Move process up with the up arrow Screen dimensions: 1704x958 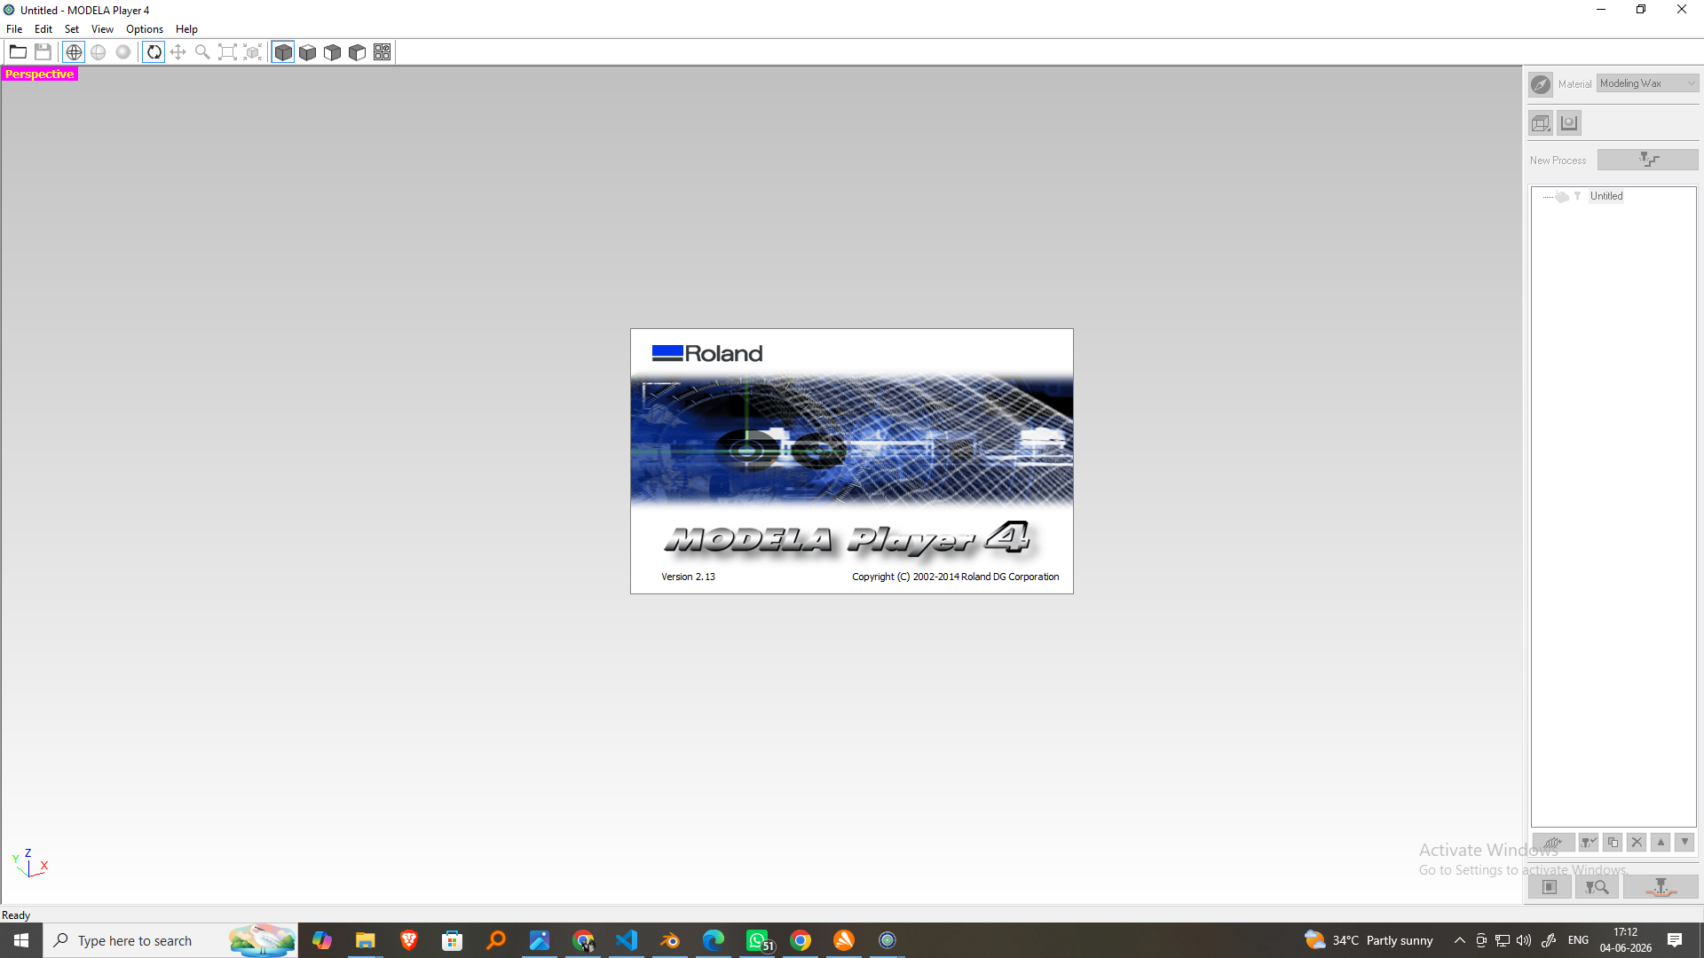(1661, 843)
